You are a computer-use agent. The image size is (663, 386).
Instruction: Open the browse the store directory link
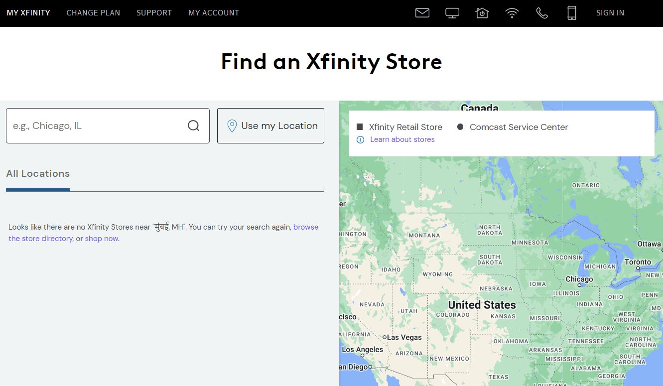(305, 227)
